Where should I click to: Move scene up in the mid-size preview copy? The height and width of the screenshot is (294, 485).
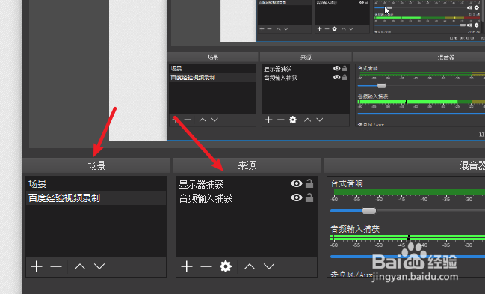click(203, 120)
